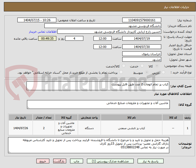Click the توضیحات خریدار notes textarea
This screenshot has width=196, height=168.
89,145
